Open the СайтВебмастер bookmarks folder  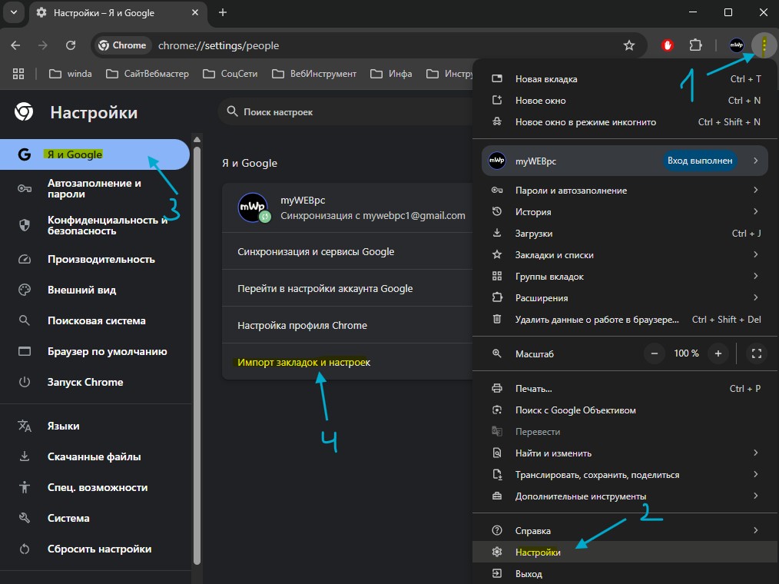click(148, 74)
